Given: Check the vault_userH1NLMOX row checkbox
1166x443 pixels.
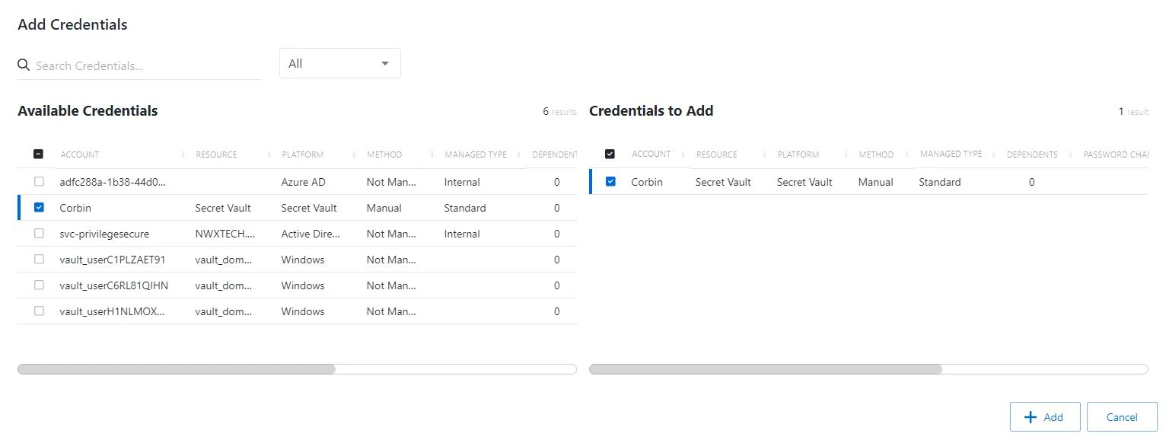Looking at the screenshot, I should pyautogui.click(x=39, y=311).
